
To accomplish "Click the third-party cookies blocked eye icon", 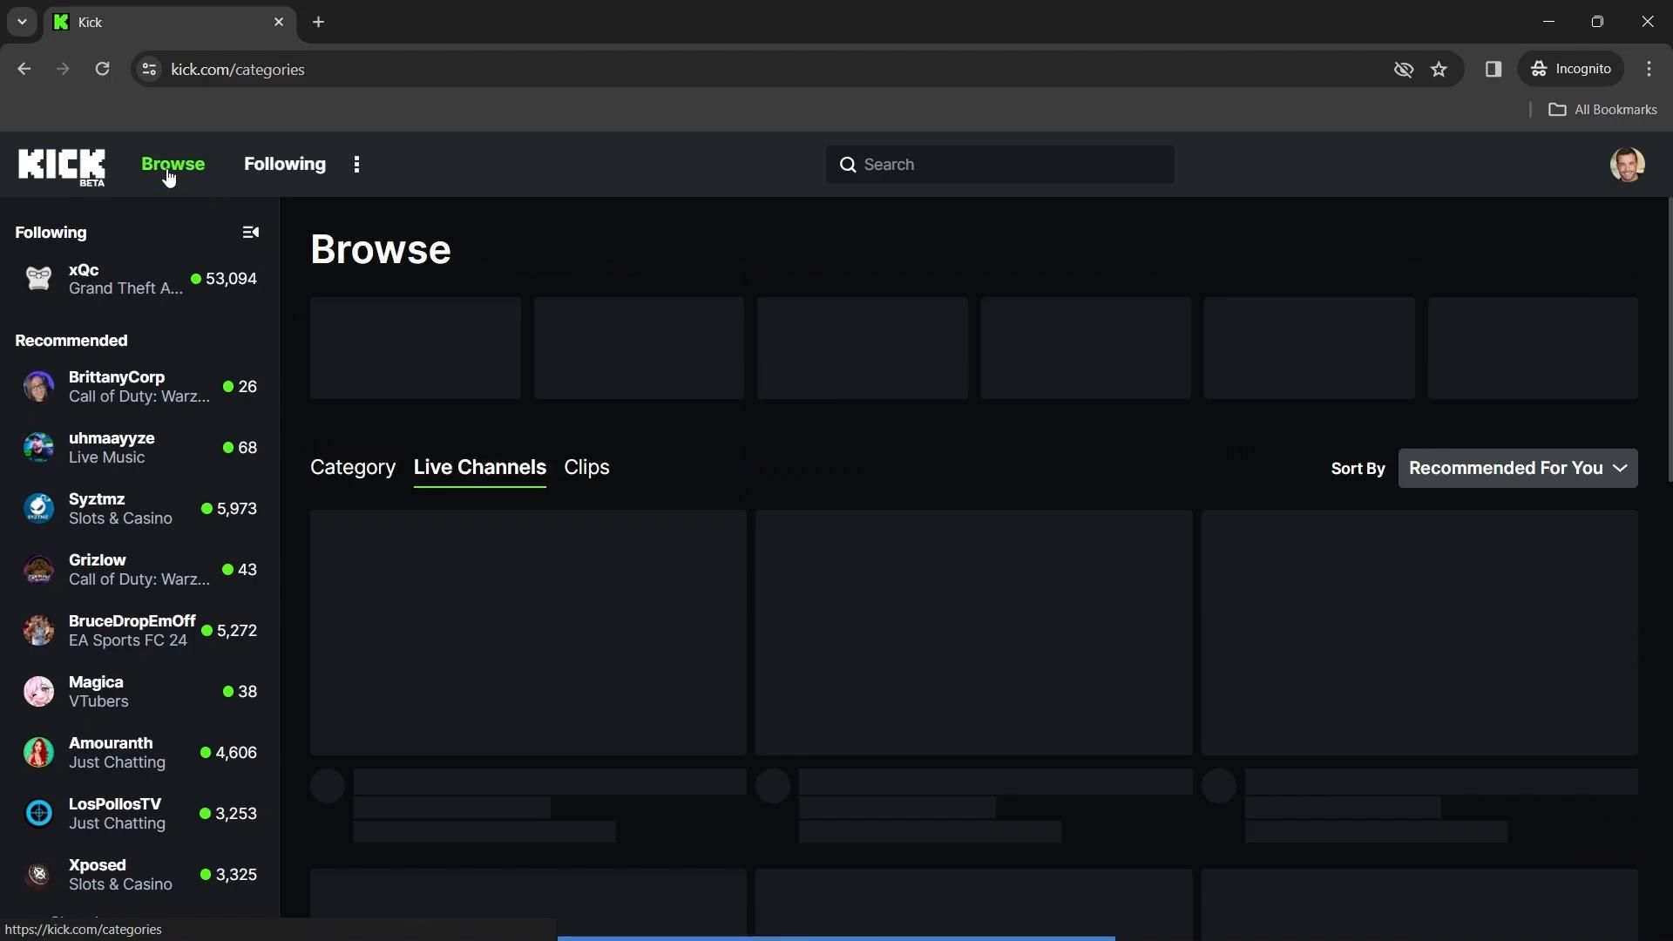I will pos(1403,70).
